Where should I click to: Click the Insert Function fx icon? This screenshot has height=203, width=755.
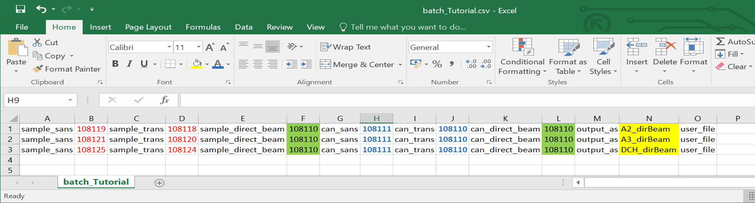(164, 100)
